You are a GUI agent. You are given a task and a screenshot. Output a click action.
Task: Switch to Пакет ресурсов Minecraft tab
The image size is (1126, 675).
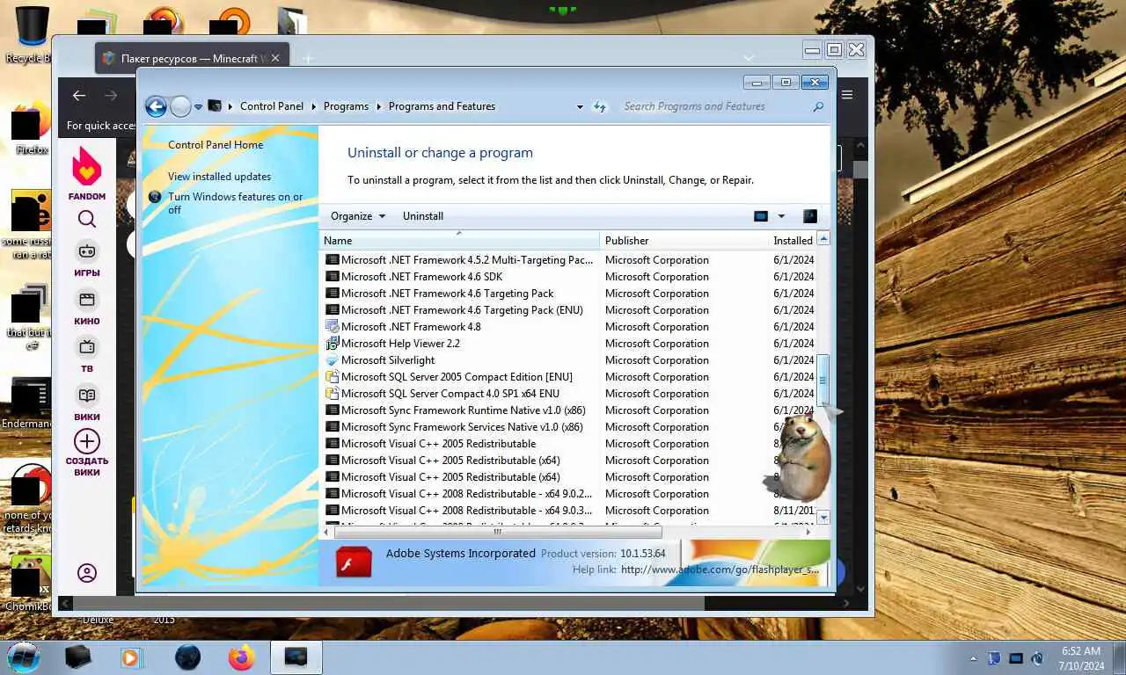click(x=191, y=58)
